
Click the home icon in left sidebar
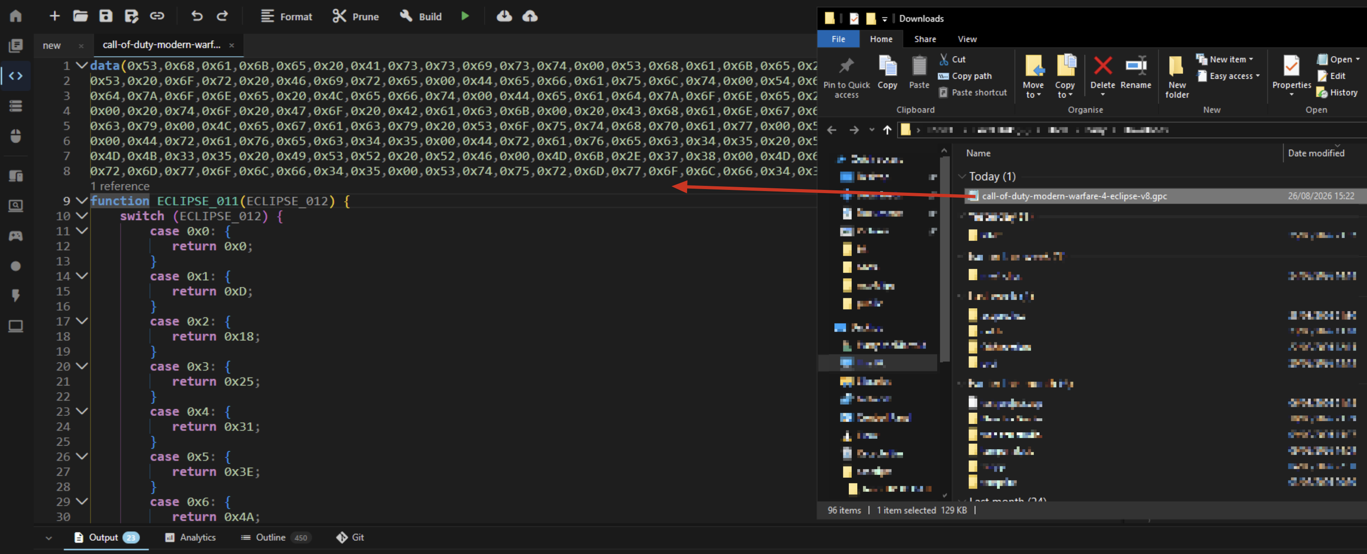pyautogui.click(x=16, y=16)
